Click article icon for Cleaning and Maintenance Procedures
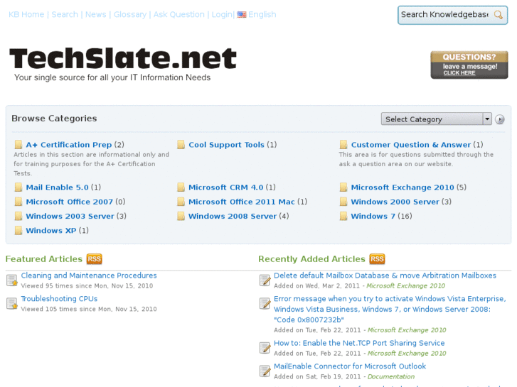The width and height of the screenshot is (517, 387). coord(12,280)
